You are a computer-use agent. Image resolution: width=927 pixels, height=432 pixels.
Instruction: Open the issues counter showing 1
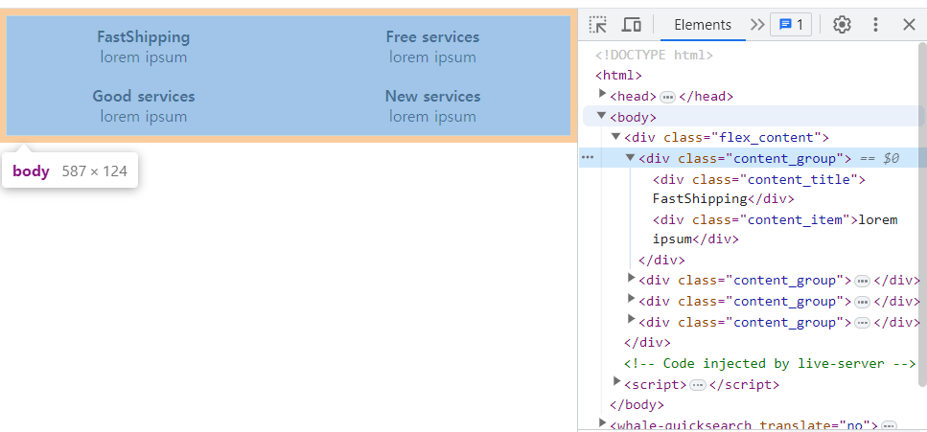(791, 25)
